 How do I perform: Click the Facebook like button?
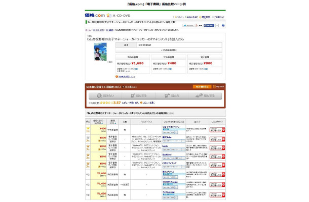point(209,26)
